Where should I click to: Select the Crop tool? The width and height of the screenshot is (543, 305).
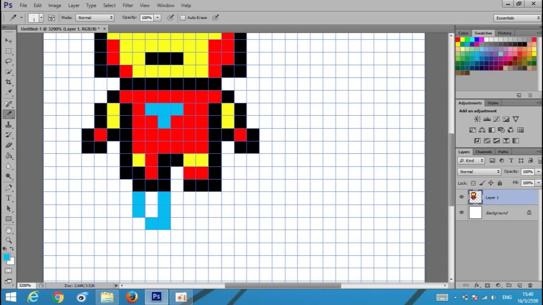(8, 82)
